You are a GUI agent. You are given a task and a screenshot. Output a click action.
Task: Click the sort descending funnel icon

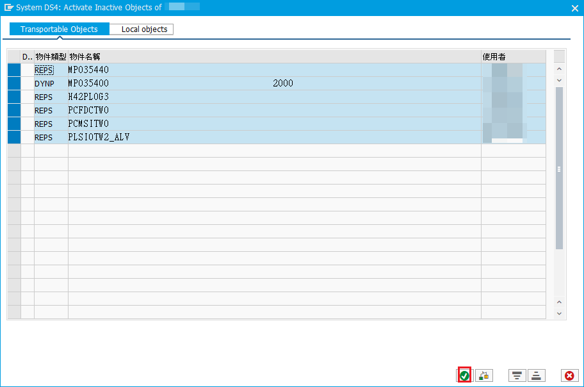tap(517, 375)
